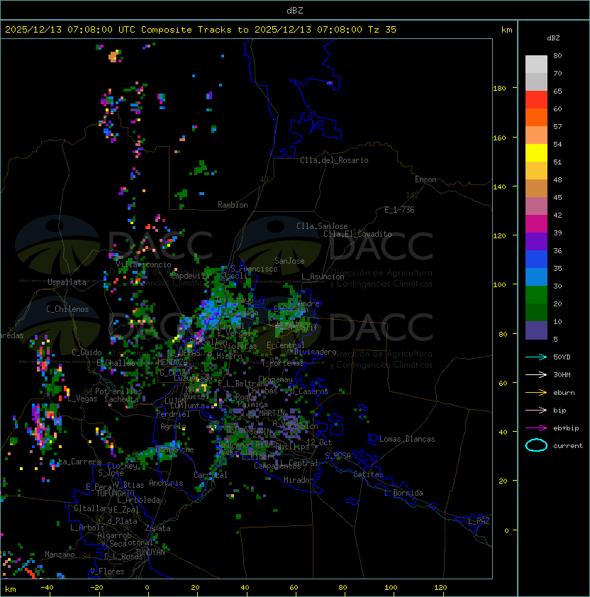The height and width of the screenshot is (597, 590).
Task: Click the La_Carrera map label
Action: point(80,462)
